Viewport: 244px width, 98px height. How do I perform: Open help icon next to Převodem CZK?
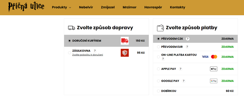[188, 39]
